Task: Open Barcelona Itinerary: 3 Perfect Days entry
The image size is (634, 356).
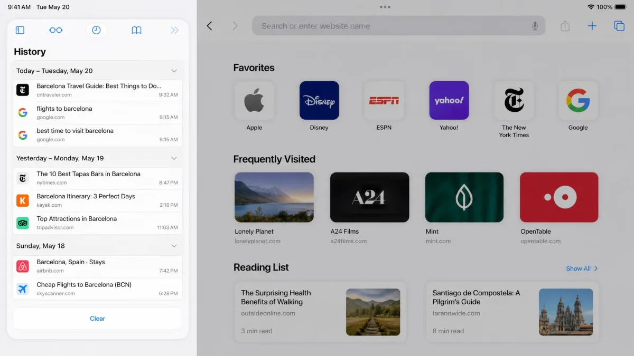Action: (x=98, y=200)
